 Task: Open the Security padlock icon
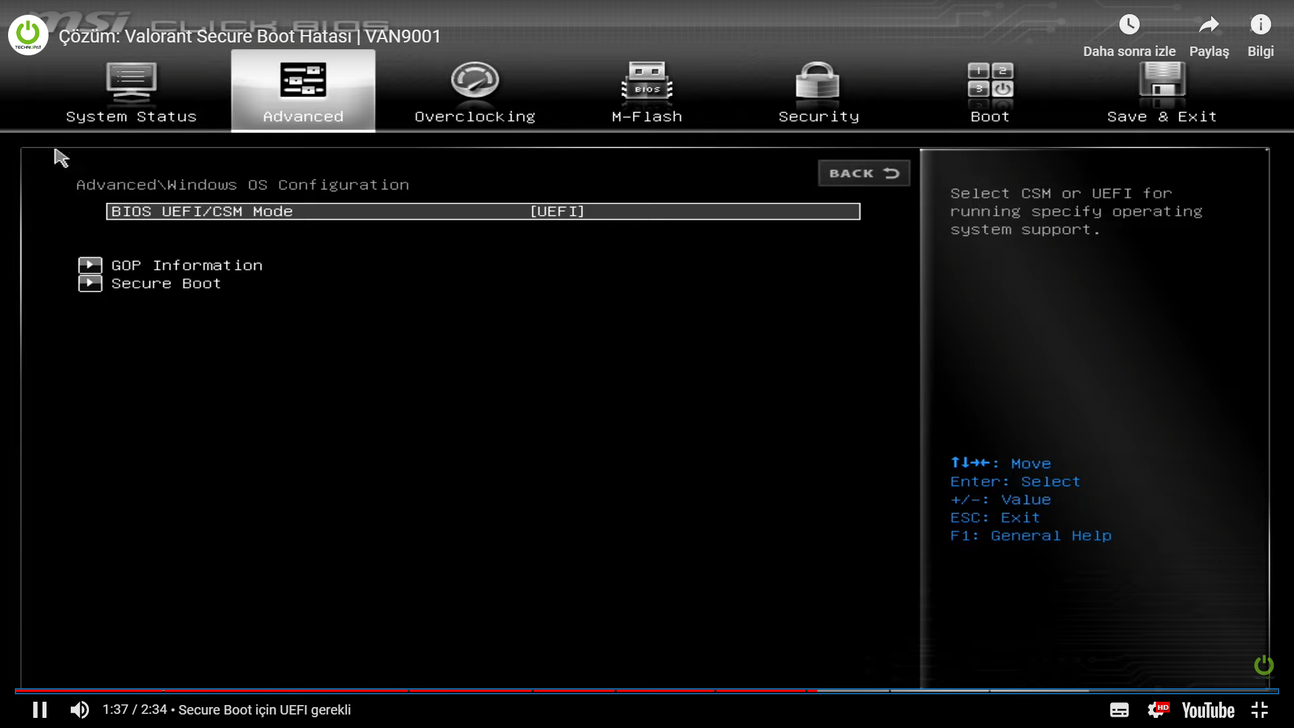818,81
